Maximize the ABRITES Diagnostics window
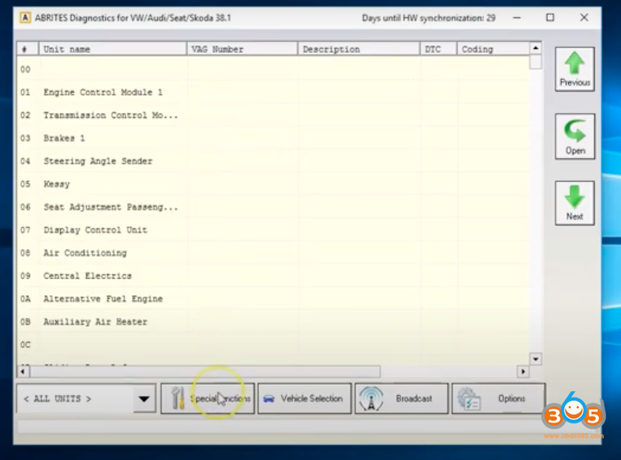 (550, 18)
